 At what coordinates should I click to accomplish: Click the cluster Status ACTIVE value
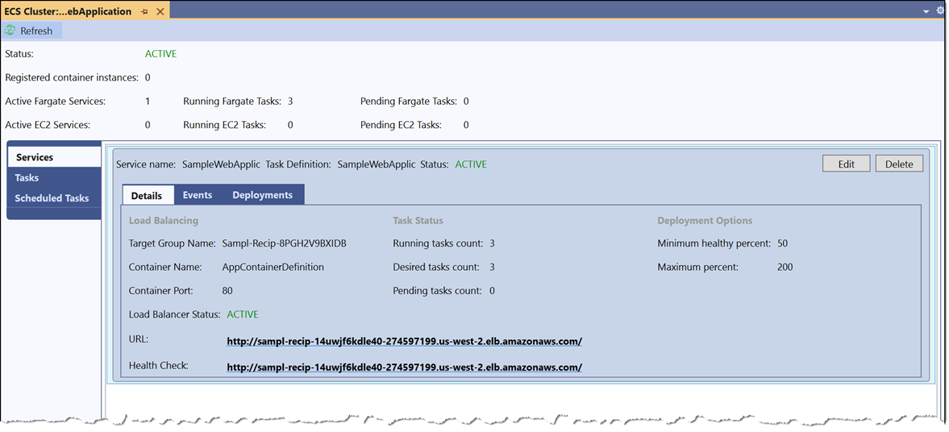tap(161, 54)
